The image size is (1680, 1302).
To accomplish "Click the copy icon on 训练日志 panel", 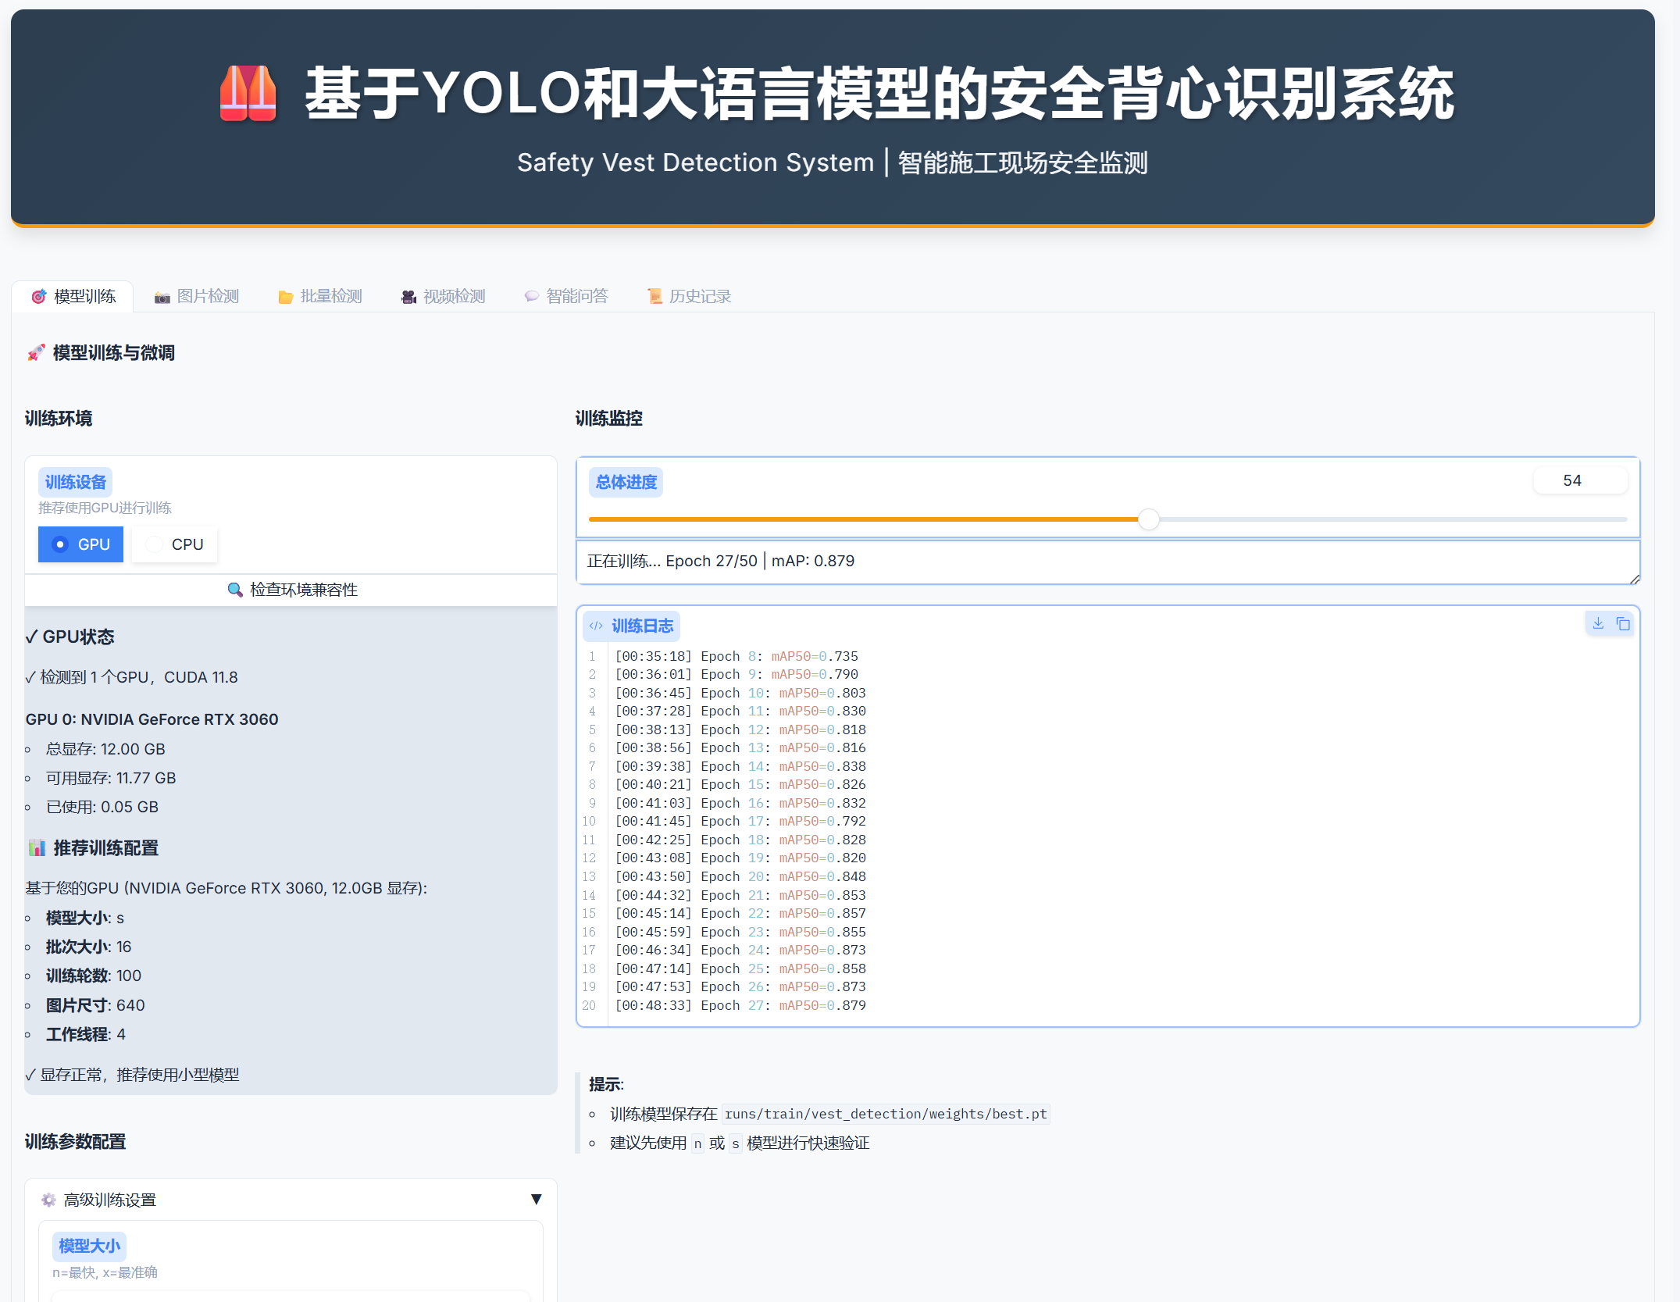I will pos(1624,624).
